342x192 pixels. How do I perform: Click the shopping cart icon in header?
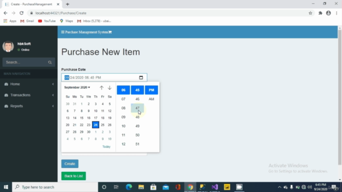point(110,32)
